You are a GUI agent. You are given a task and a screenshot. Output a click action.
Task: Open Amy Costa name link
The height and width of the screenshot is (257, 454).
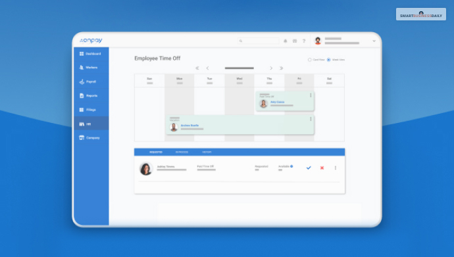click(x=277, y=102)
